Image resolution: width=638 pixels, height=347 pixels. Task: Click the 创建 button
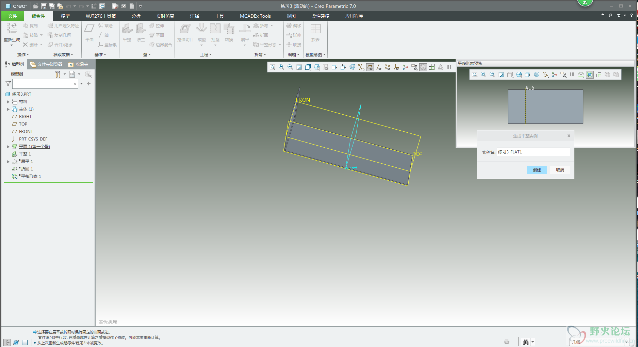tap(537, 170)
